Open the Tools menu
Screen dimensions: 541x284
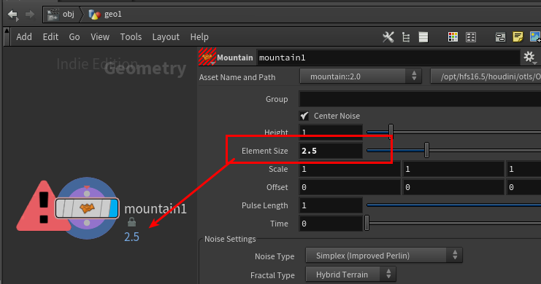[x=131, y=37]
